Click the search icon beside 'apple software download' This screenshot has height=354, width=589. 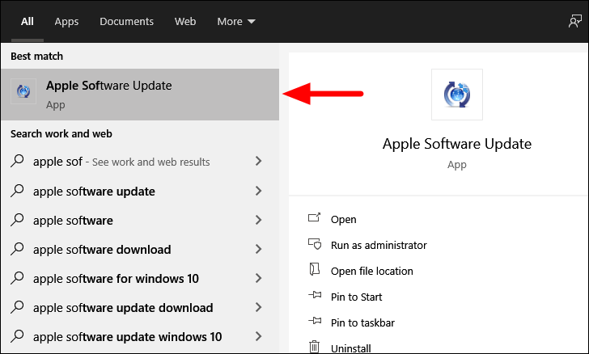click(17, 248)
